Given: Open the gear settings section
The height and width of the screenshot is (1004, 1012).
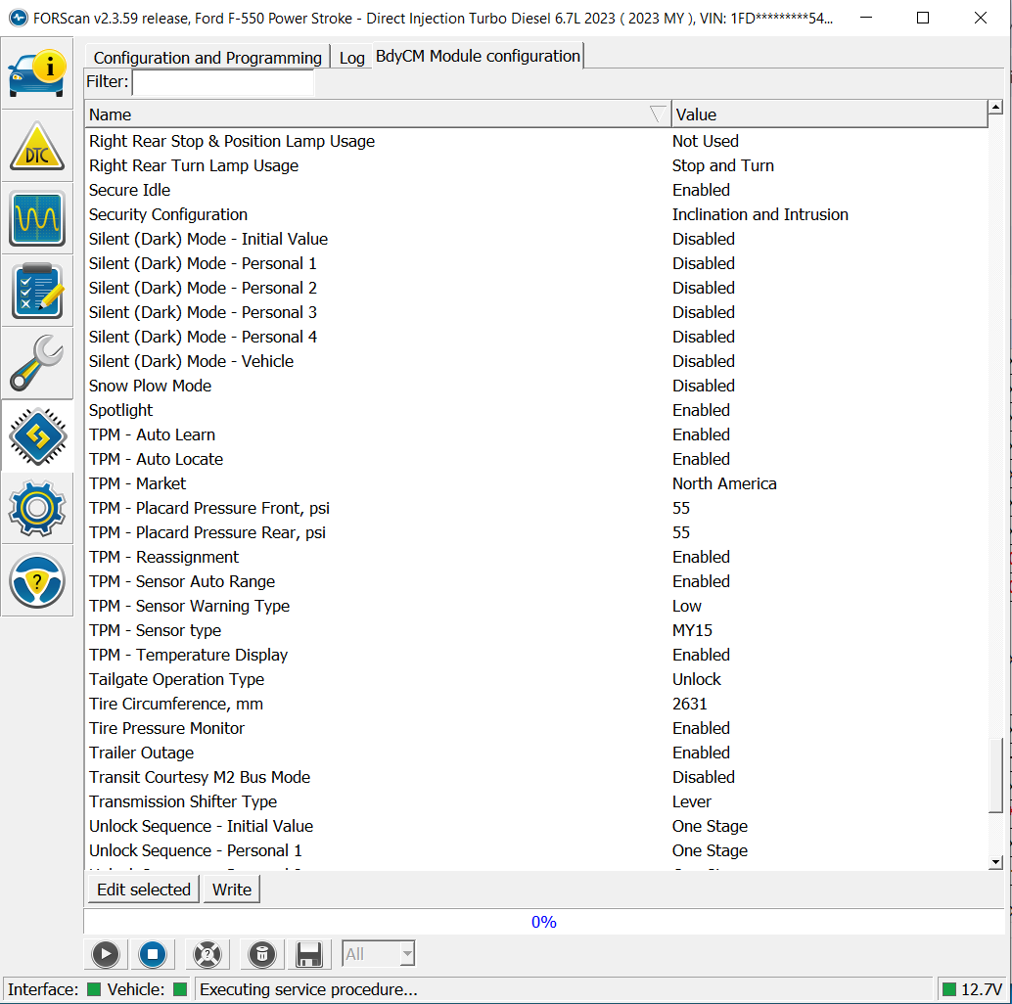Looking at the screenshot, I should (37, 508).
